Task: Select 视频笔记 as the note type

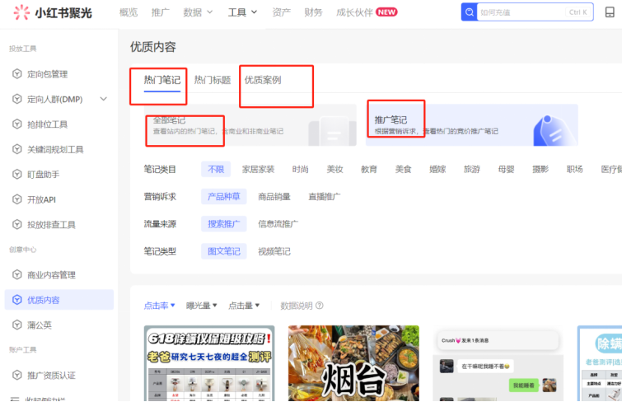Action: [x=274, y=251]
